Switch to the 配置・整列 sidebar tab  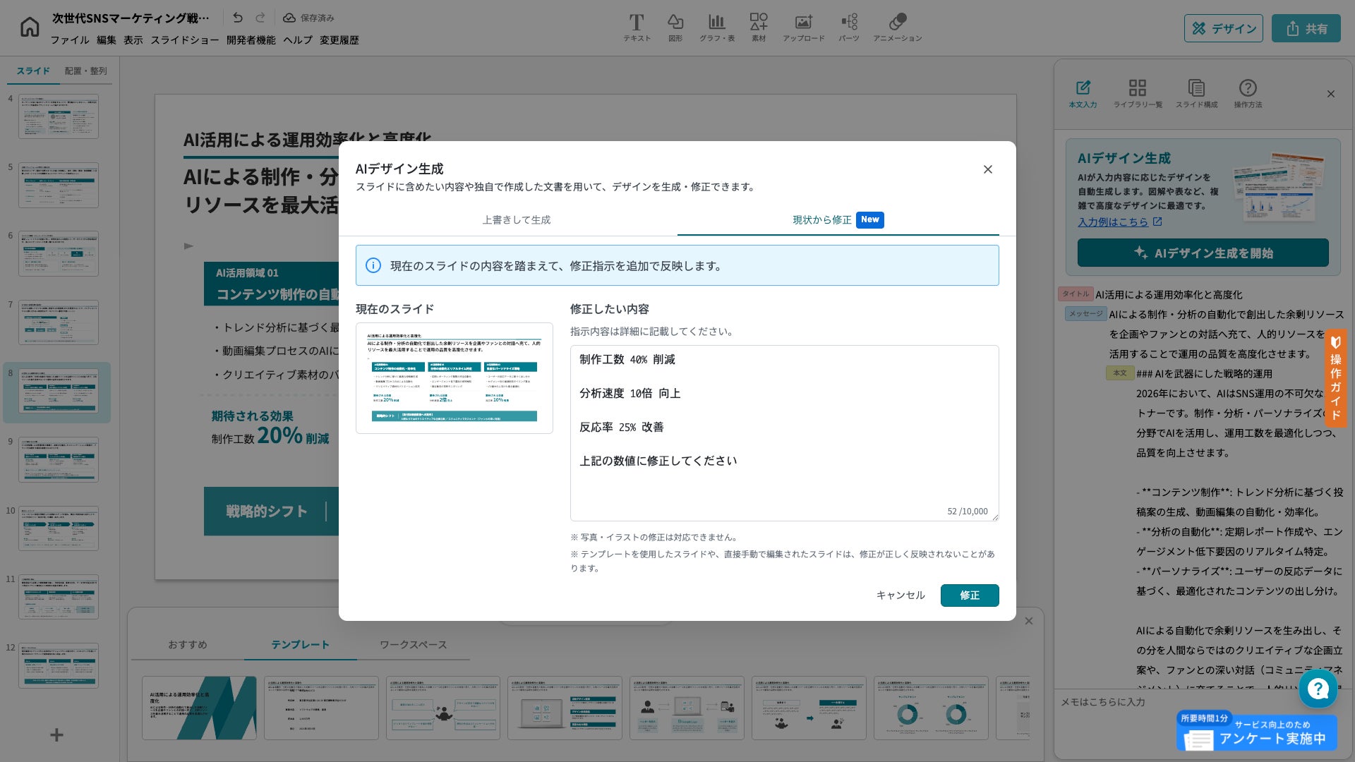click(x=85, y=71)
